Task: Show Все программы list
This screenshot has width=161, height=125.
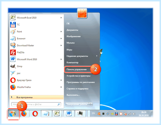Action: 36,97
